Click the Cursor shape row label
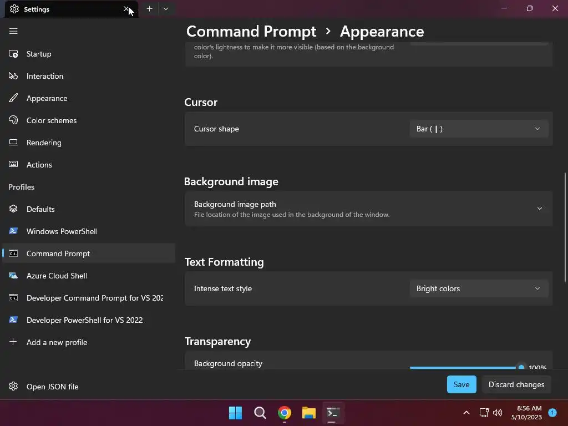The height and width of the screenshot is (426, 568). pos(216,129)
